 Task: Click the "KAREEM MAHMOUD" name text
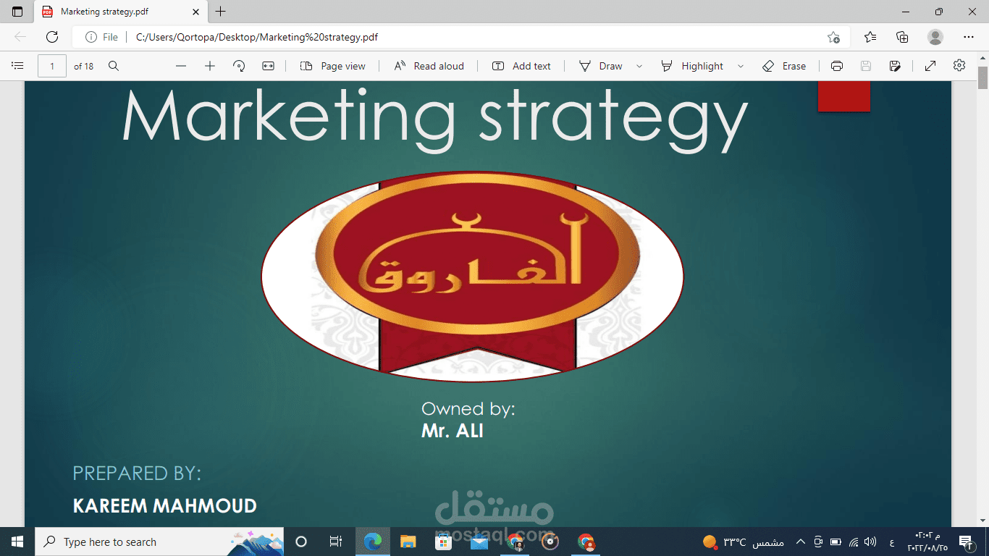point(165,506)
